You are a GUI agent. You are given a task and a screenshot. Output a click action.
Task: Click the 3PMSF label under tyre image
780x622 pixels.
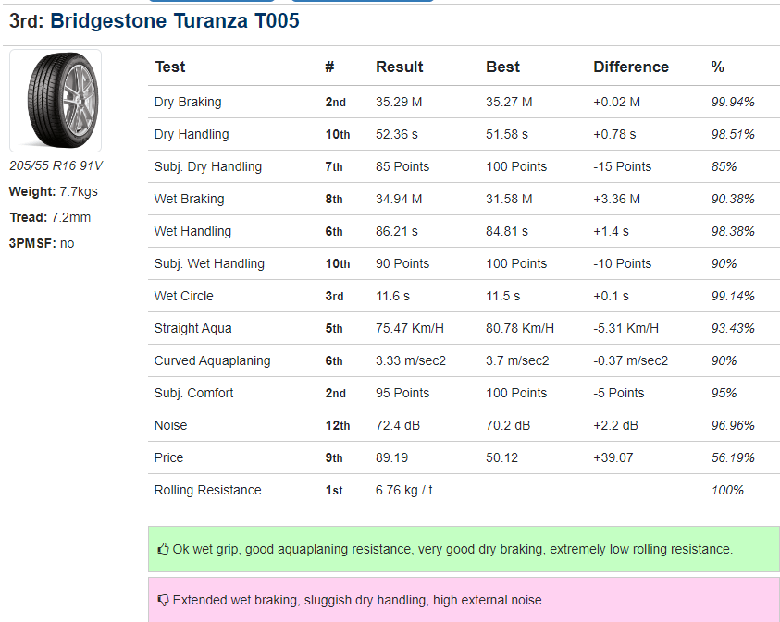32,243
